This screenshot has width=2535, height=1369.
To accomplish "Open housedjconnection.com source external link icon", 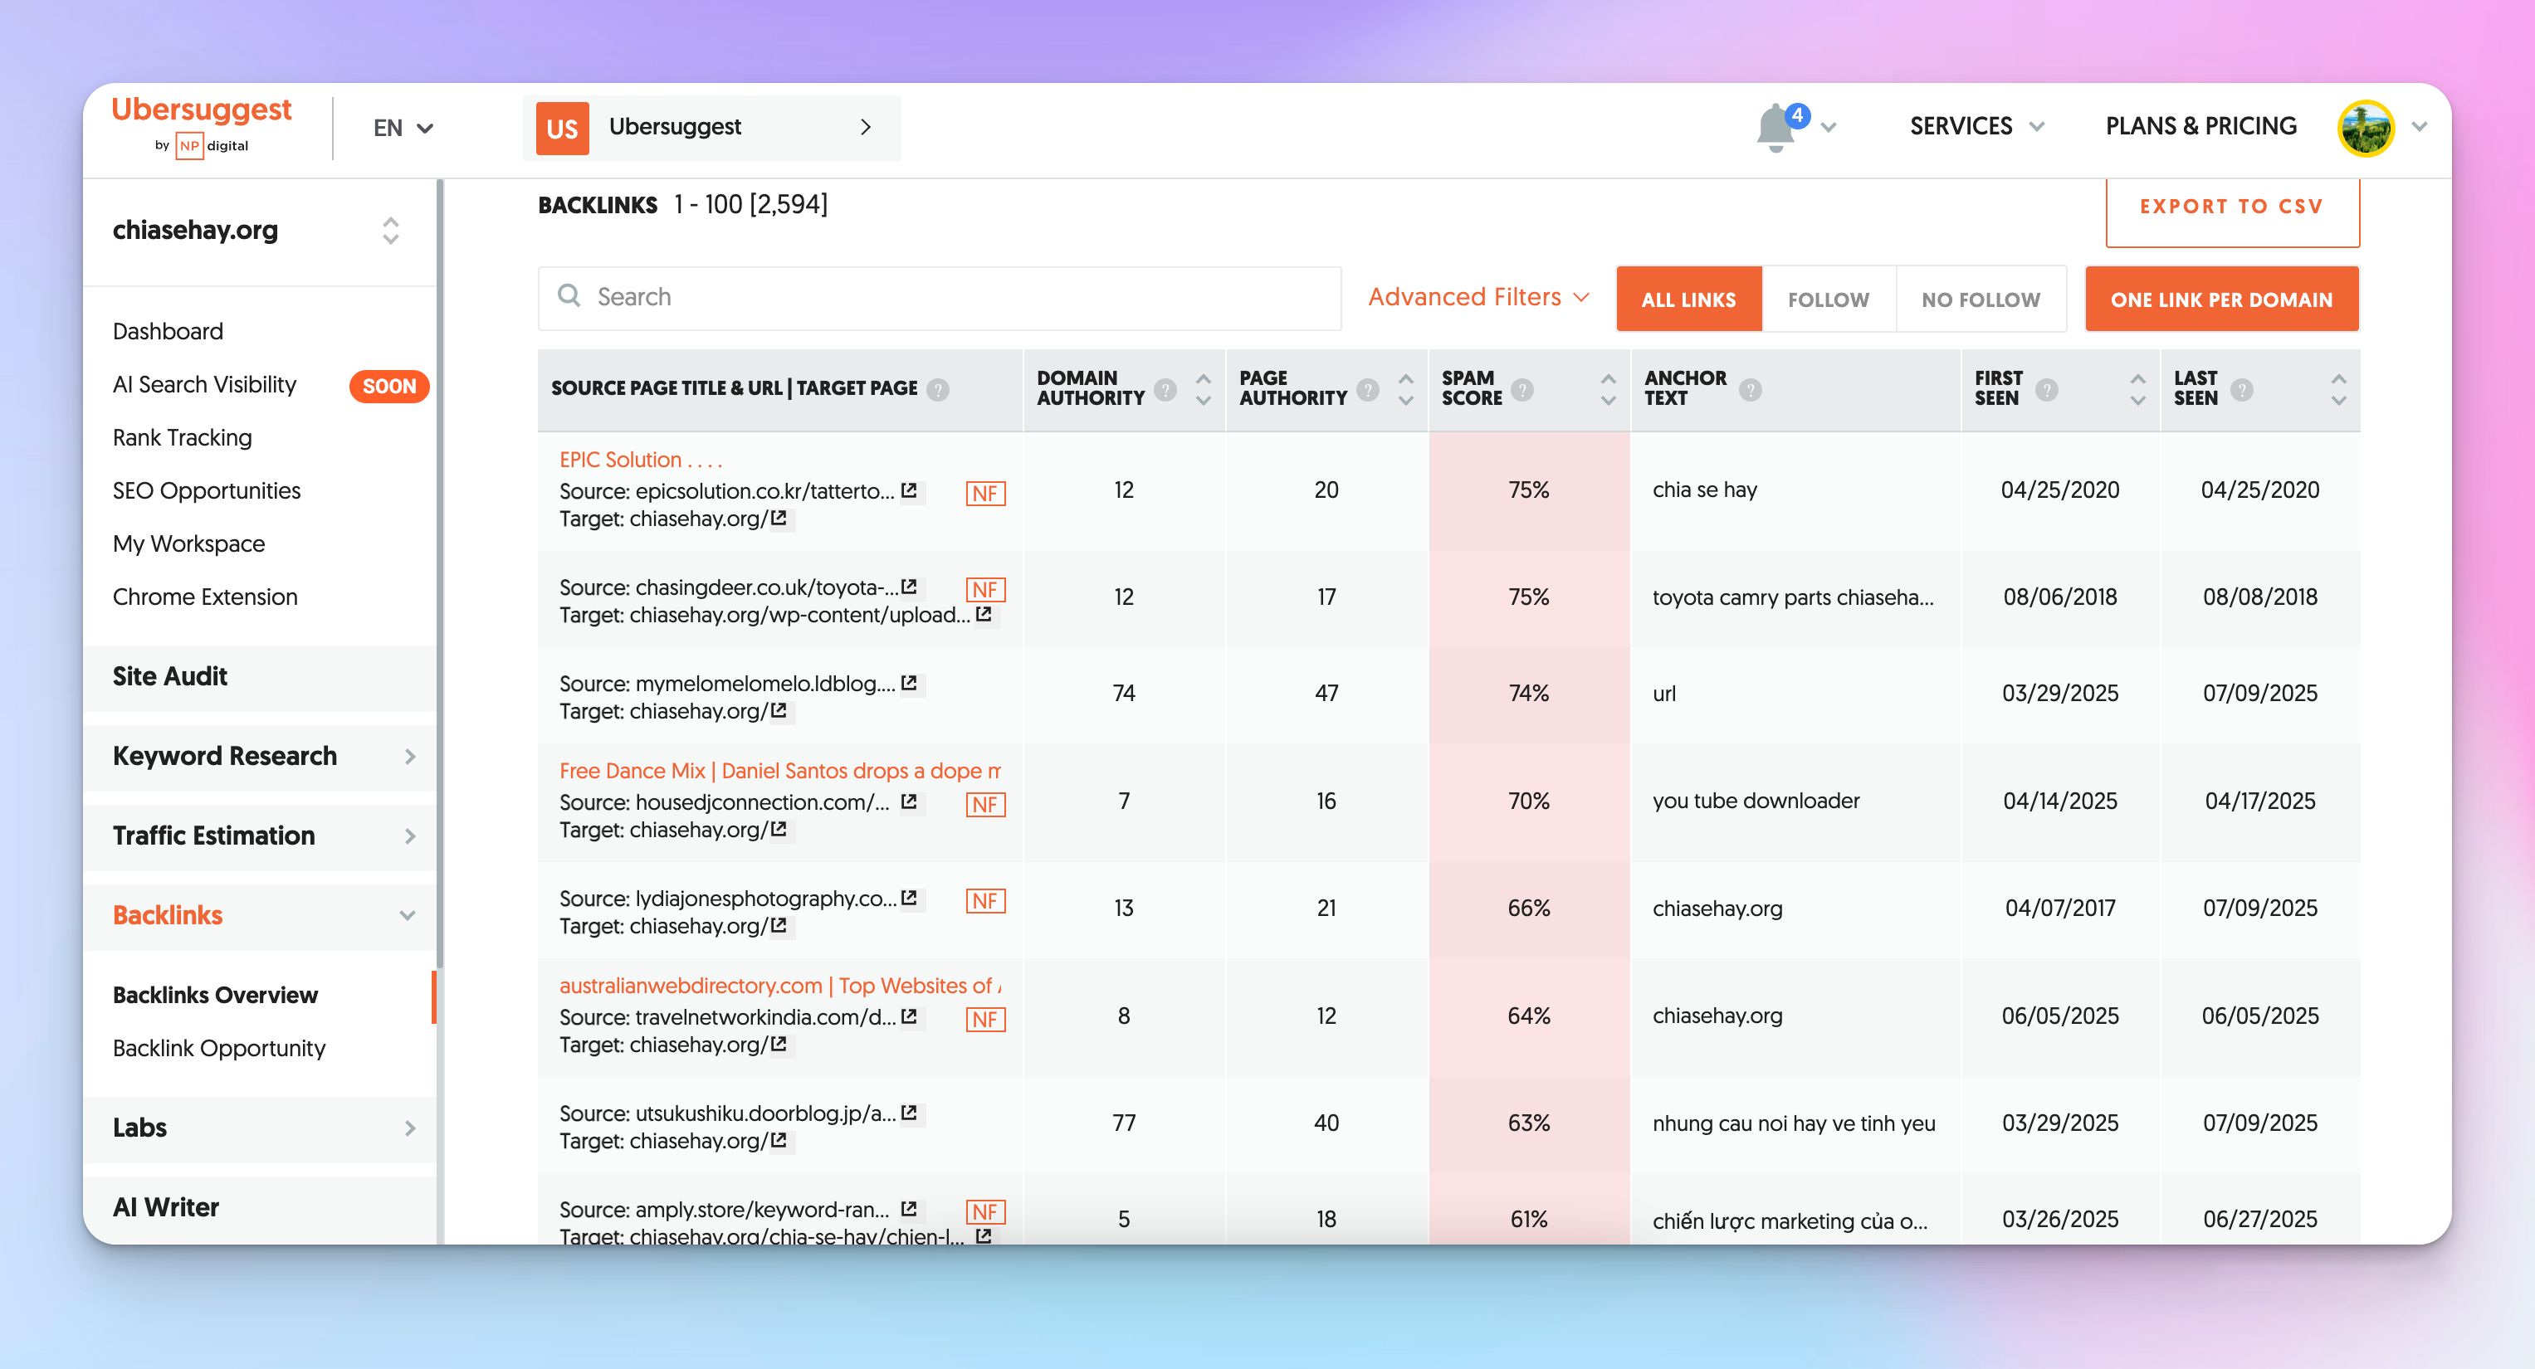I will [909, 802].
